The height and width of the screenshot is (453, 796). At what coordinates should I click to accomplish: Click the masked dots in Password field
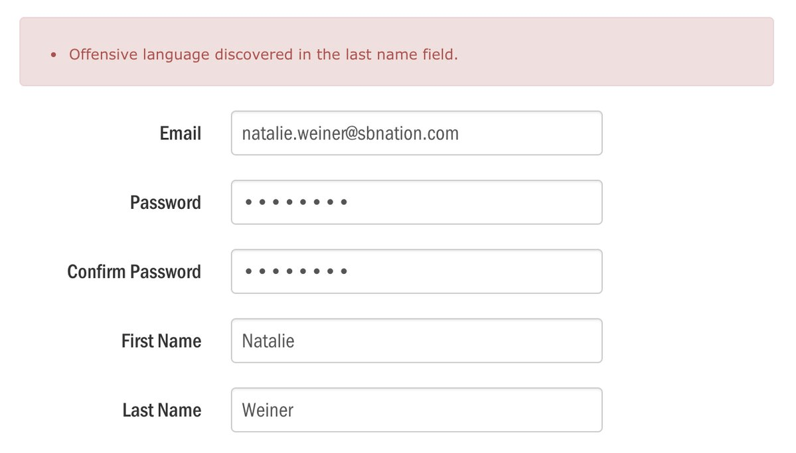pyautogui.click(x=295, y=202)
